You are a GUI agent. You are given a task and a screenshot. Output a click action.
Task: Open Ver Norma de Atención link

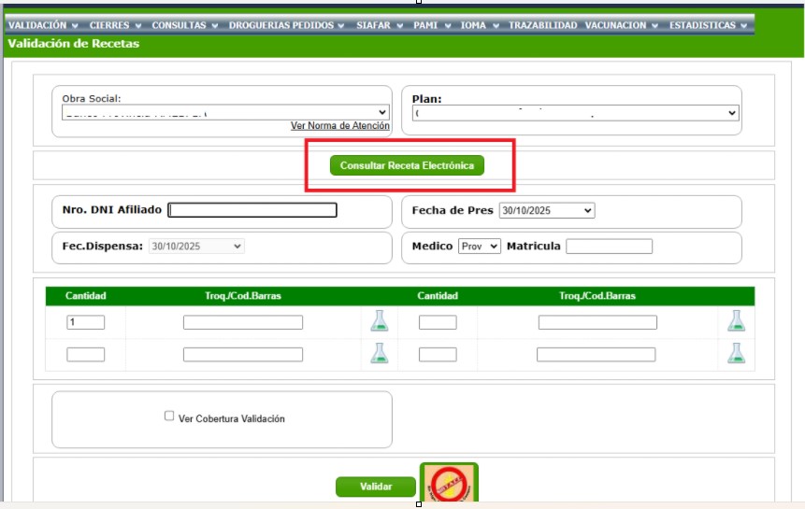(x=340, y=125)
